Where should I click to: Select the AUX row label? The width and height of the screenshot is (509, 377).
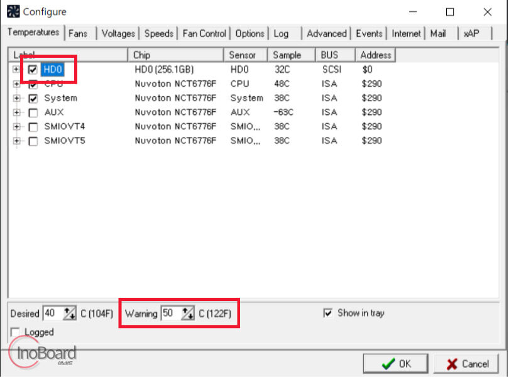click(54, 112)
